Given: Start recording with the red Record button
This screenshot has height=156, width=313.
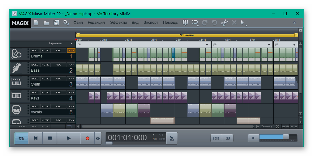Looking at the screenshot, I should [x=88, y=138].
